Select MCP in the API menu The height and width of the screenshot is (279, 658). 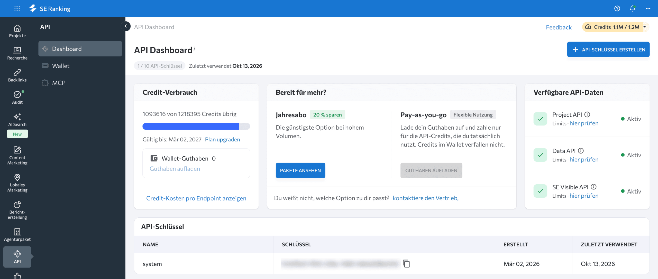(x=80, y=83)
